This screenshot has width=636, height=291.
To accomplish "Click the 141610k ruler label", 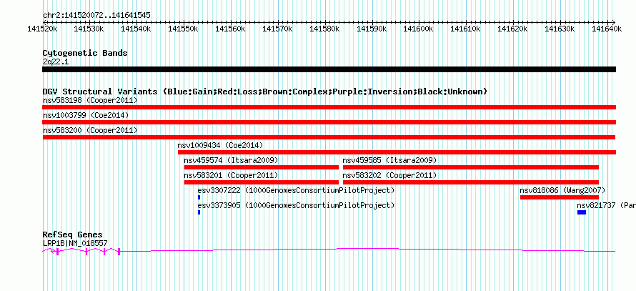I will point(466,29).
